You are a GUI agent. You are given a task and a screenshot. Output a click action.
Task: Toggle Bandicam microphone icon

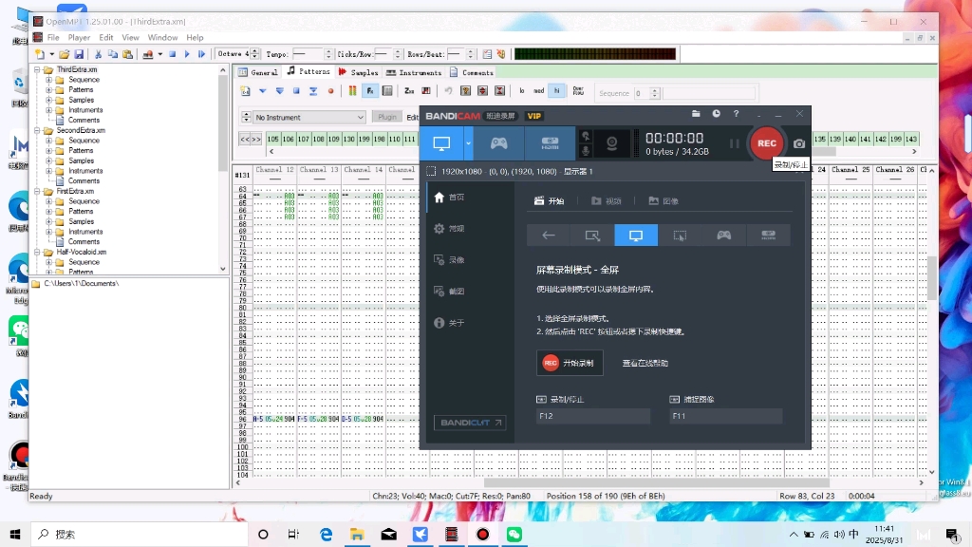[x=585, y=151]
